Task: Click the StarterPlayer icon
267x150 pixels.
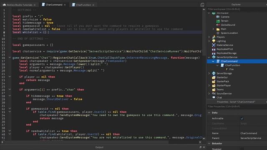Action: coord(214,85)
